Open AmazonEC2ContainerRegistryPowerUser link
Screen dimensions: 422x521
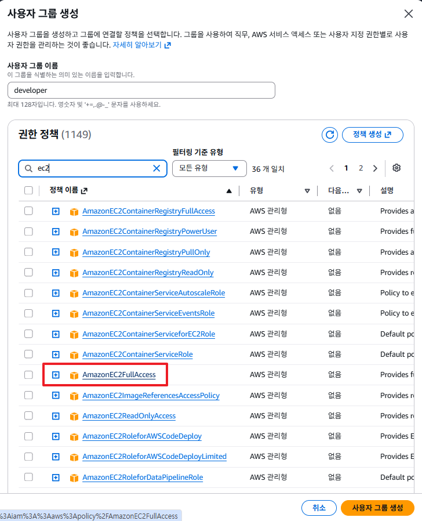click(x=150, y=231)
